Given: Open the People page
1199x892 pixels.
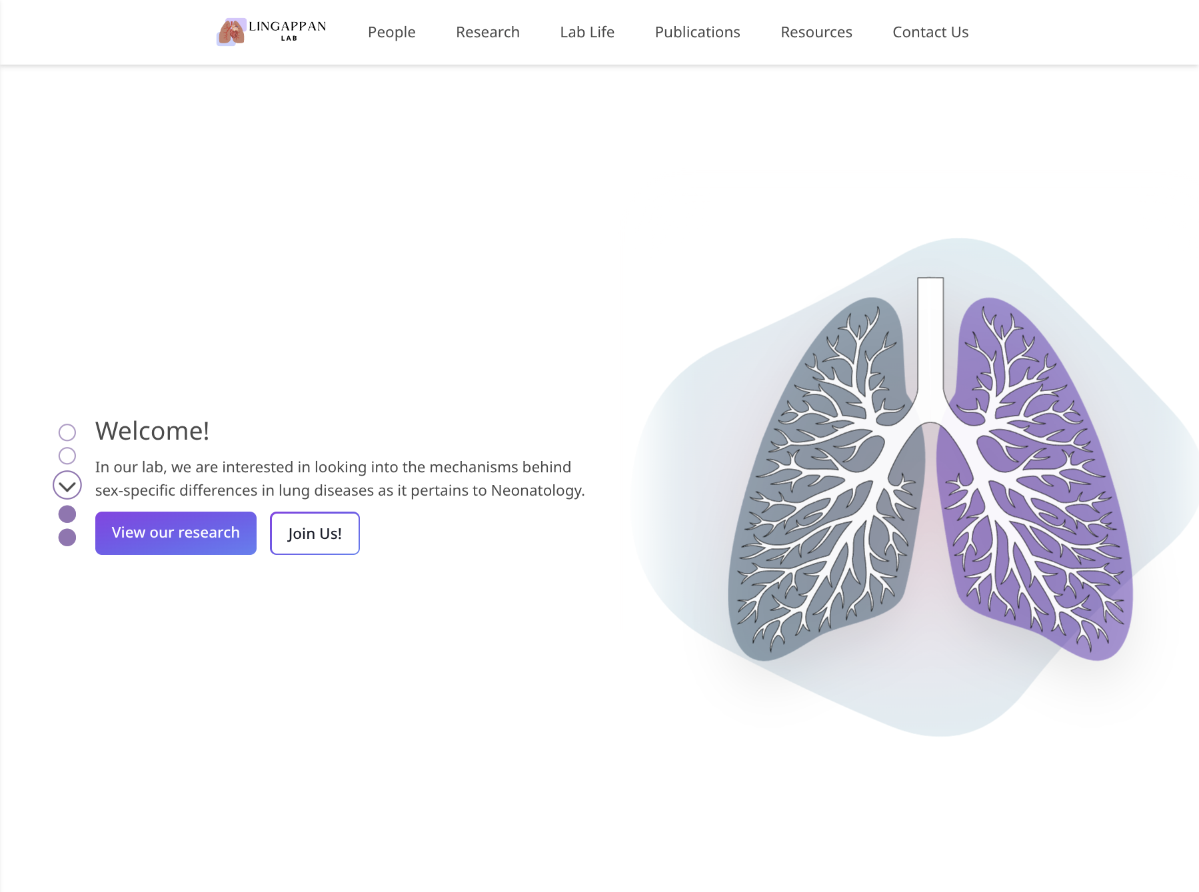Looking at the screenshot, I should pos(392,32).
